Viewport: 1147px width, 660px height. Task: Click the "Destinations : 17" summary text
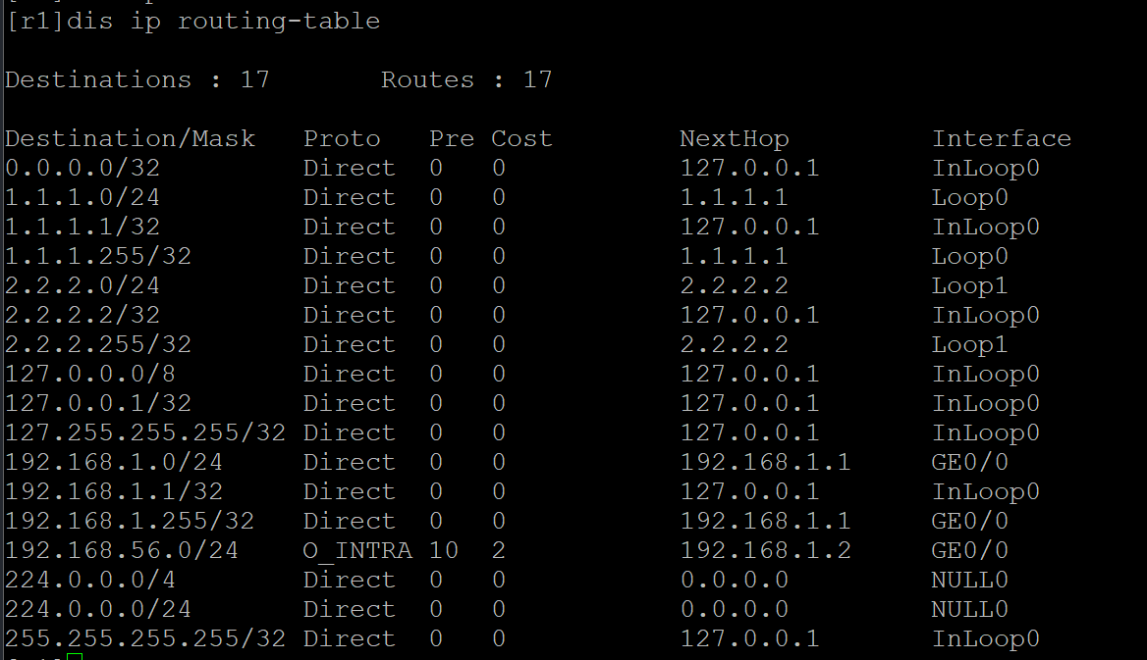(x=137, y=79)
